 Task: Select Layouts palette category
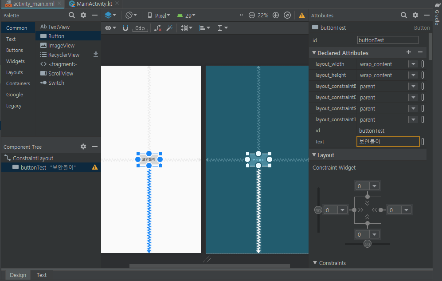(x=14, y=72)
